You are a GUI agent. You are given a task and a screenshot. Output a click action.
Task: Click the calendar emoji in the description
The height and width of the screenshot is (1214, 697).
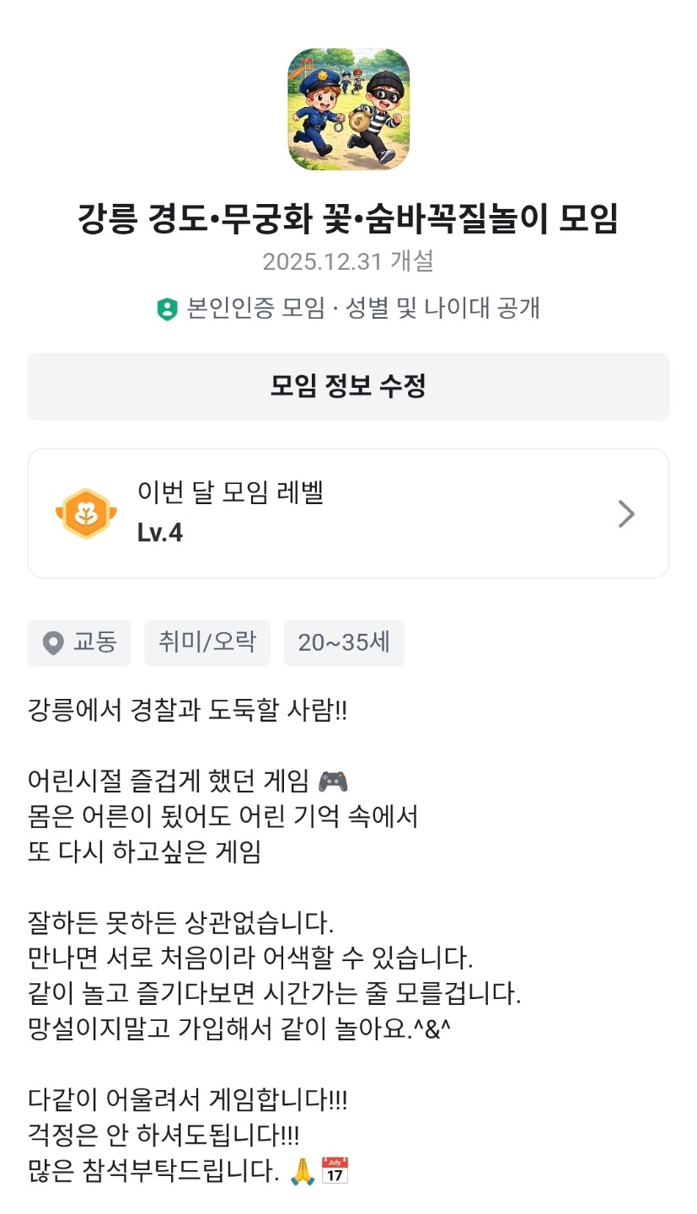coord(335,1170)
